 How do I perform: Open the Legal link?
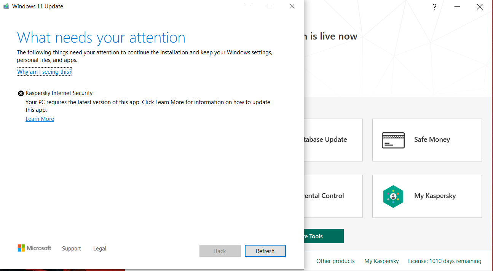coord(100,249)
